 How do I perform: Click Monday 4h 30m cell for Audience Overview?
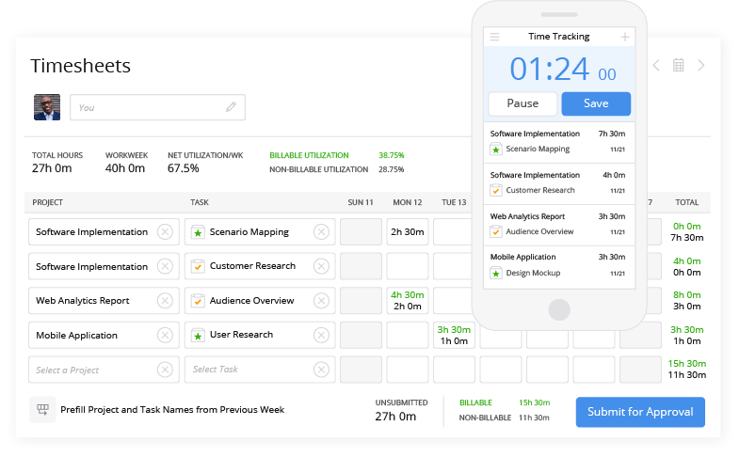408,301
